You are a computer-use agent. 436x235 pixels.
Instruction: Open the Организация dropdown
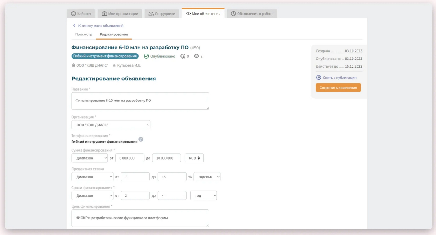pyautogui.click(x=111, y=125)
